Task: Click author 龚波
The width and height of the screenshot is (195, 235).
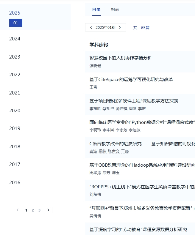Action: 93,152
